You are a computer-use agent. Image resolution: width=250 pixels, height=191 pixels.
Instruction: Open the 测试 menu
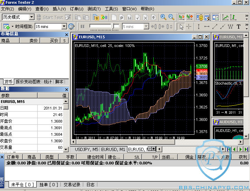tap(94, 9)
